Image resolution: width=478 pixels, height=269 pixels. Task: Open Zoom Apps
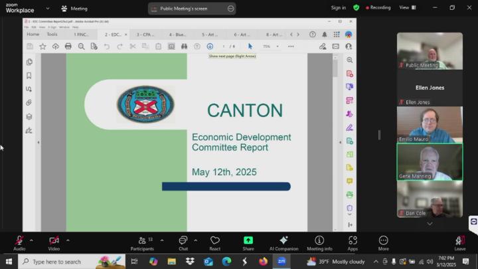(353, 243)
